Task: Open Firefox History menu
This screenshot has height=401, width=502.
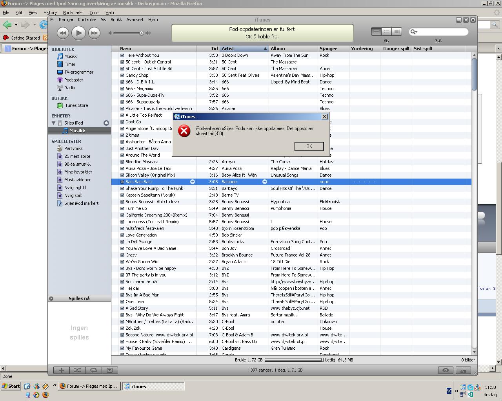Action: click(50, 13)
